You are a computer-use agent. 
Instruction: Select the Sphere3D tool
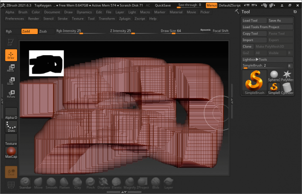pos(274,76)
